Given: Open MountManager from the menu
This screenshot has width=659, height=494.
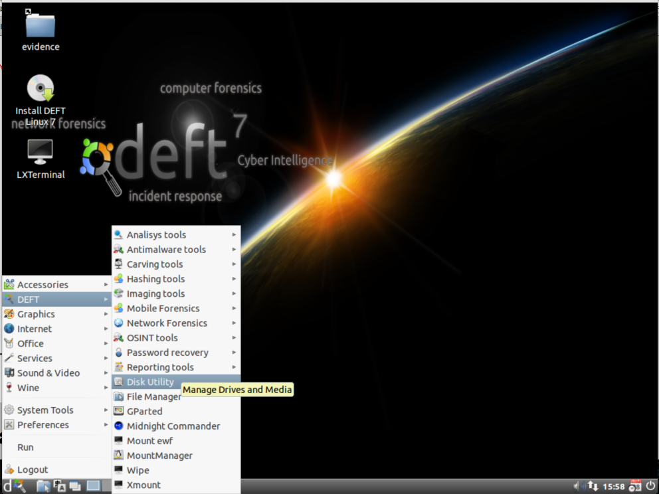Looking at the screenshot, I should tap(176, 455).
